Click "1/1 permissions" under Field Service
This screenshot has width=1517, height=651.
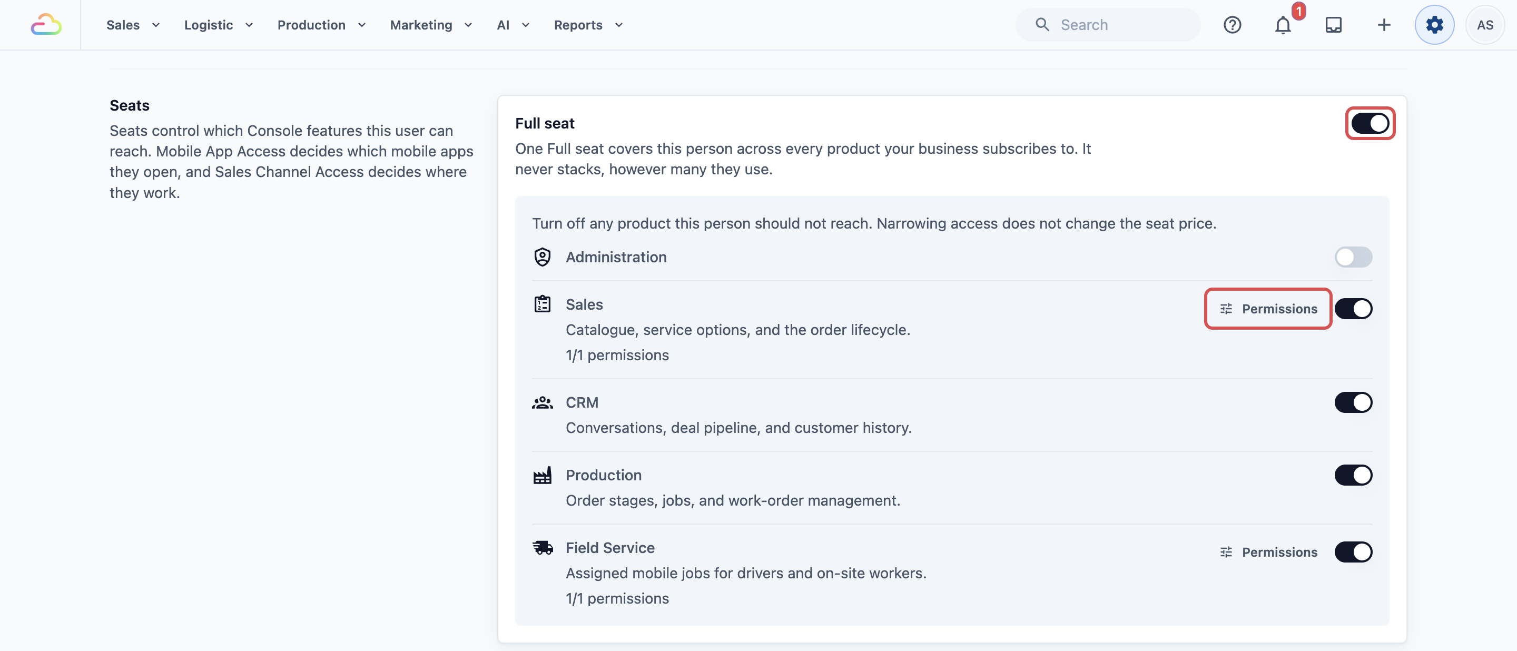point(617,599)
